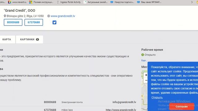This screenshot has height=111, width=198.
Task: Zoom out the map with minus button
Action: [146, 80]
